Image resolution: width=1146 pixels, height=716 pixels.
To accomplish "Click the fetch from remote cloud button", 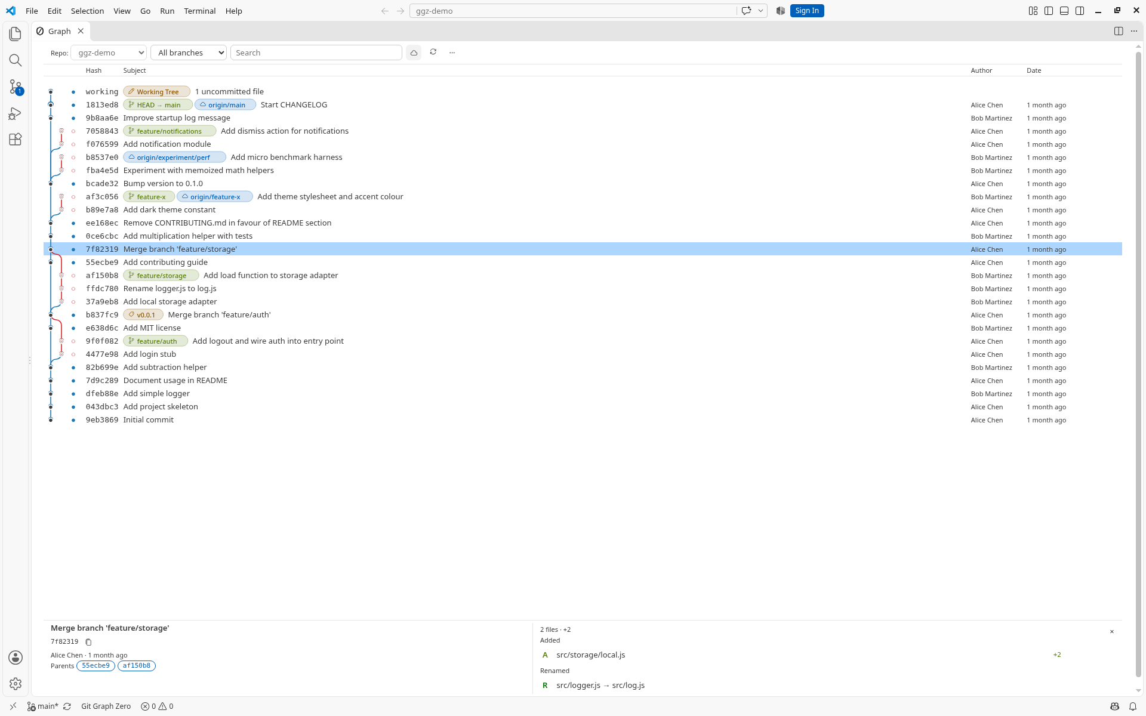I will pos(414,53).
